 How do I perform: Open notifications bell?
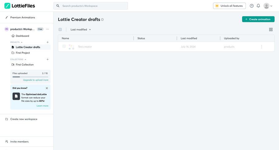pos(258,6)
